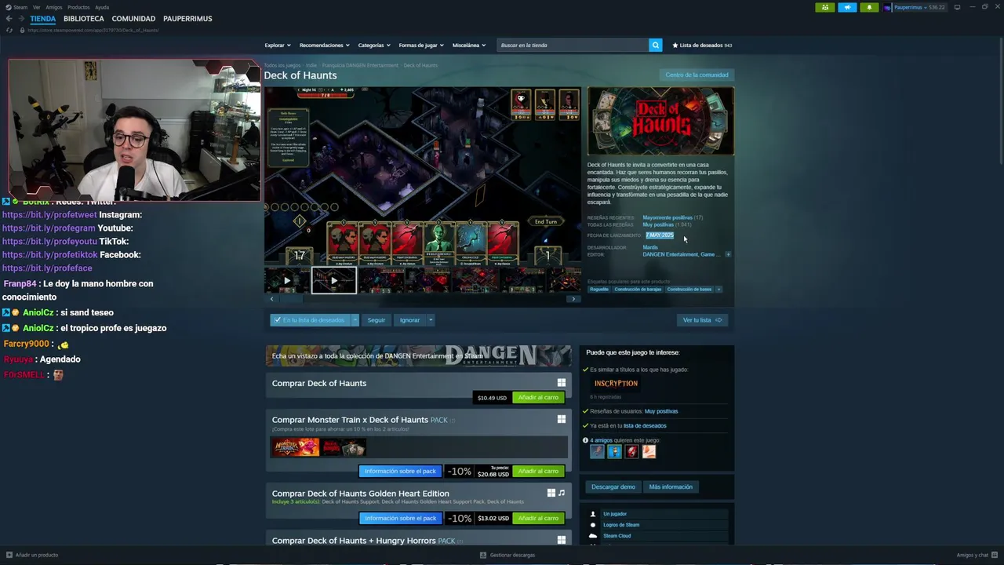The width and height of the screenshot is (1004, 565).
Task: Open the second friend avatar wanting this game
Action: click(x=614, y=451)
